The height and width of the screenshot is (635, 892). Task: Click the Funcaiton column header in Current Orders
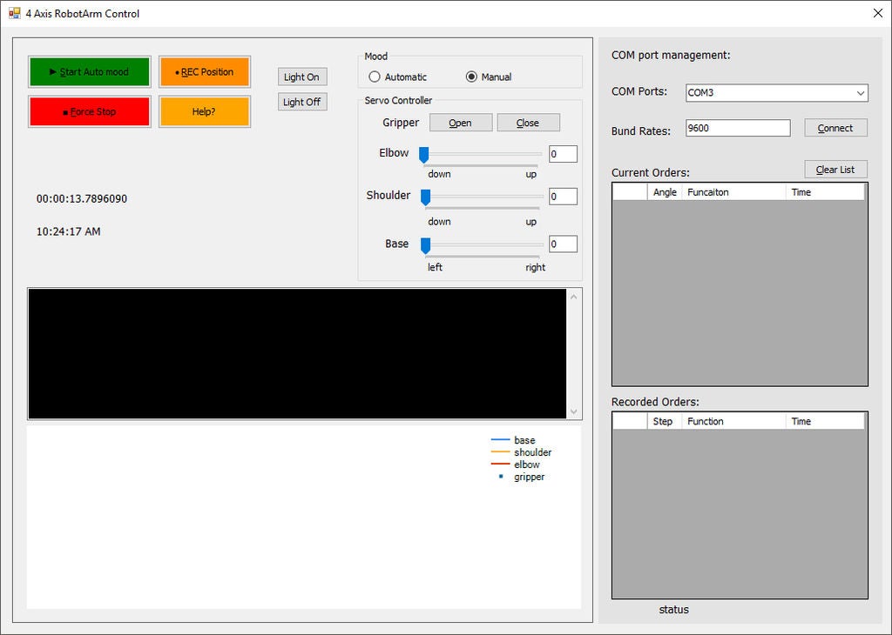click(x=733, y=192)
